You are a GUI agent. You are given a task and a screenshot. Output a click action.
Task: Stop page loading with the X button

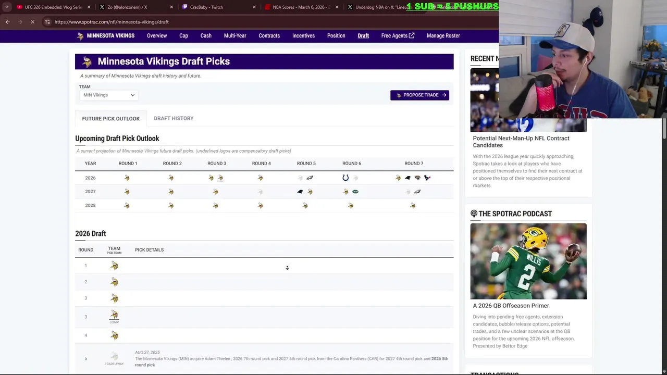point(32,22)
